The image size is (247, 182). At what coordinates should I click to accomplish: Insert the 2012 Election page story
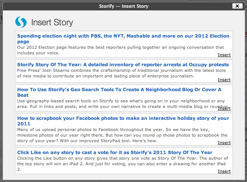point(224,55)
